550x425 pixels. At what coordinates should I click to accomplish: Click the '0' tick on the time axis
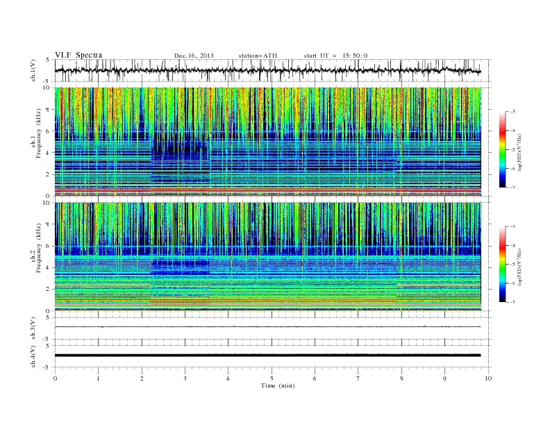click(55, 378)
